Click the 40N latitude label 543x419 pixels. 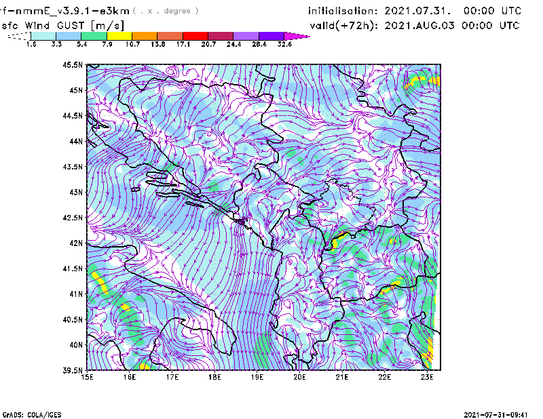click(x=76, y=345)
